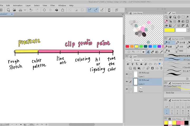The height and width of the screenshot is (126, 190).
Task: Tick the checkbox beside Paper layer
Action: 131,89
